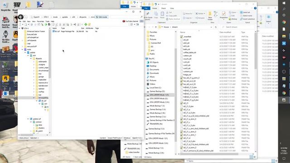This screenshot has width=290, height=163.
Task: Open the File tab in the dream Explorer window
Action: click(x=146, y=8)
